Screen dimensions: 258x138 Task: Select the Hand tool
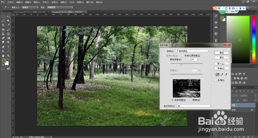tap(3, 56)
